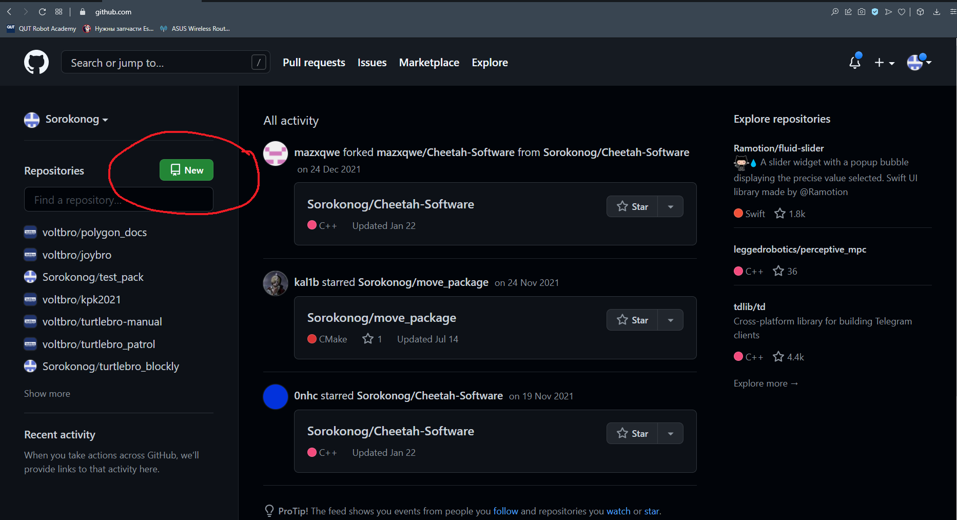This screenshot has width=957, height=520.
Task: Click the GitHub Octocat logo
Action: click(x=36, y=62)
